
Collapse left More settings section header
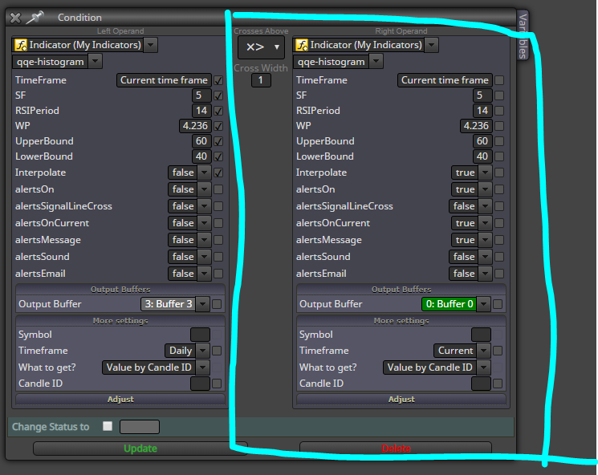[120, 321]
